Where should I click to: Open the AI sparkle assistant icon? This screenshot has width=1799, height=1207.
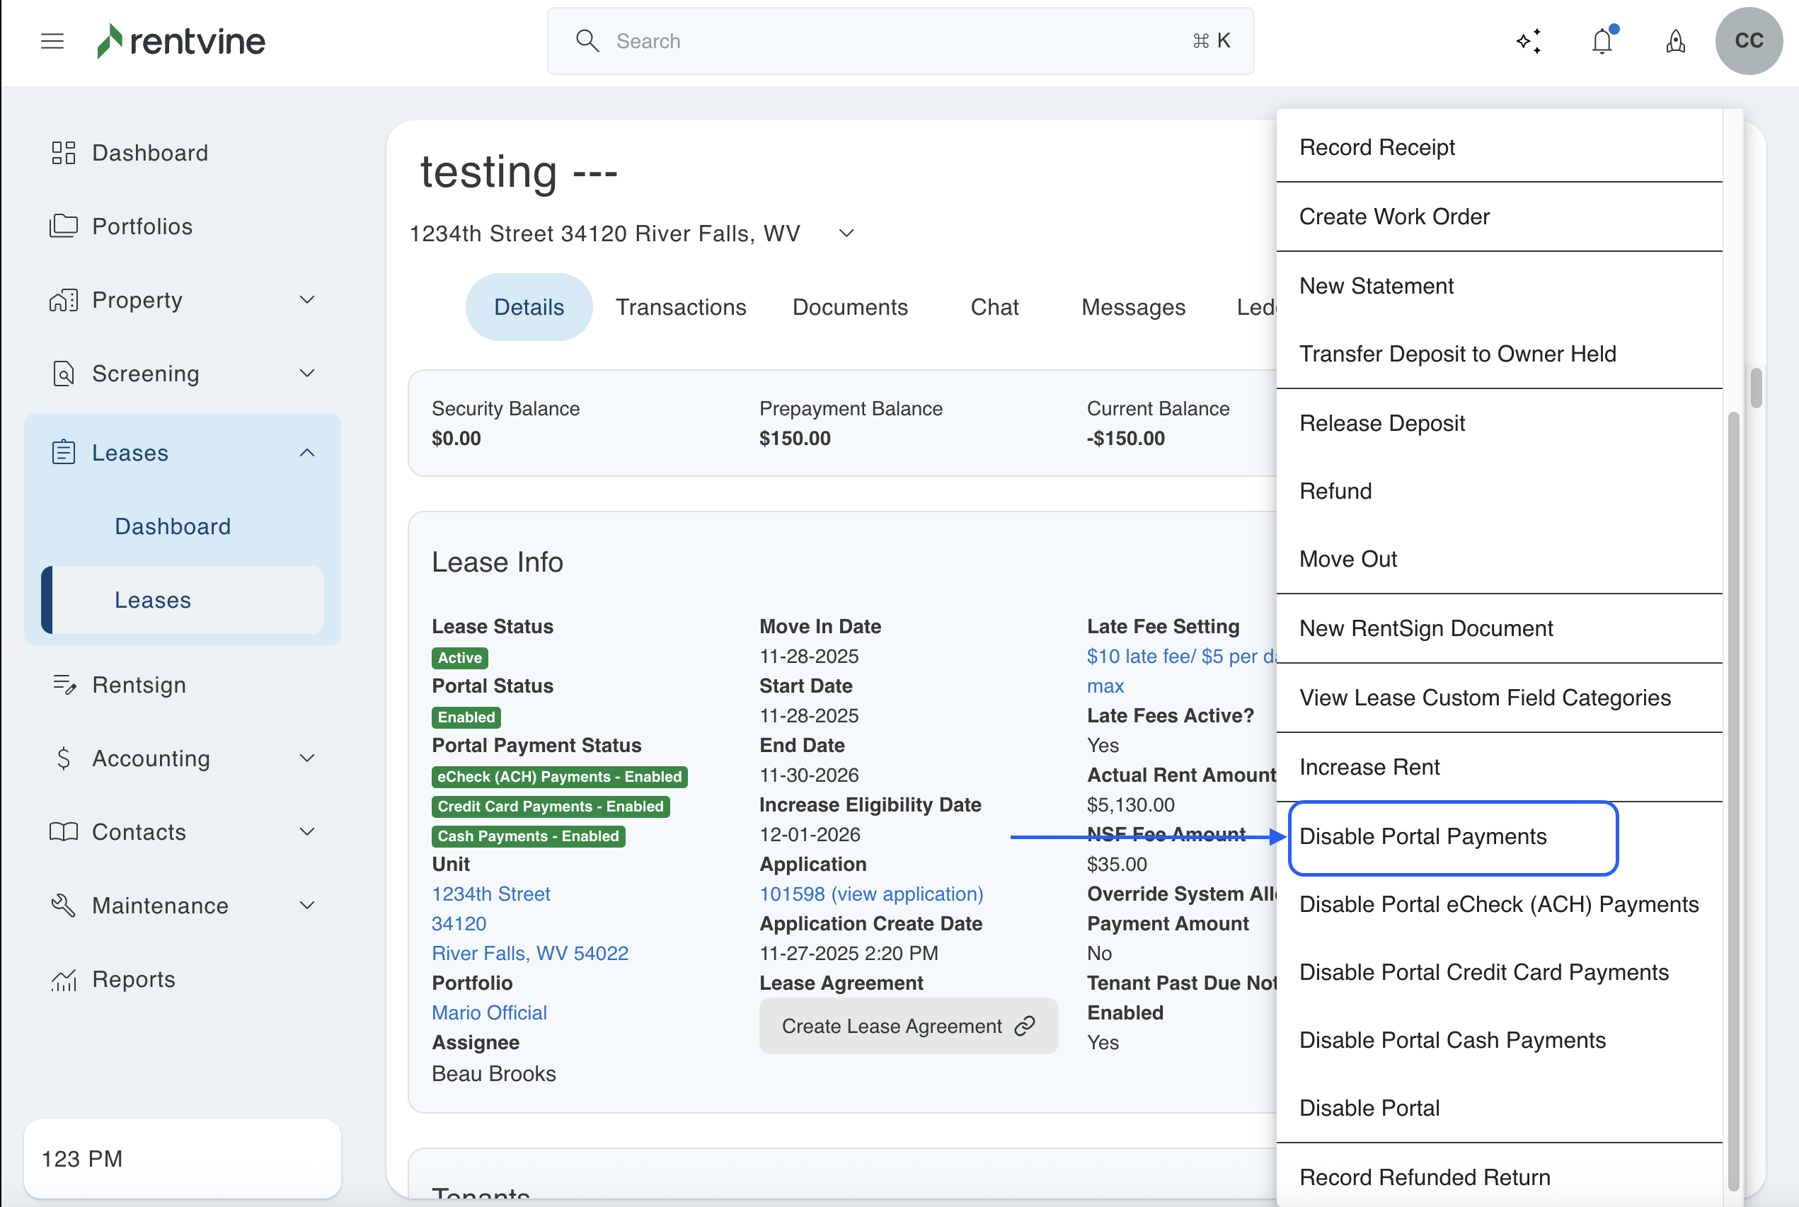coord(1529,41)
